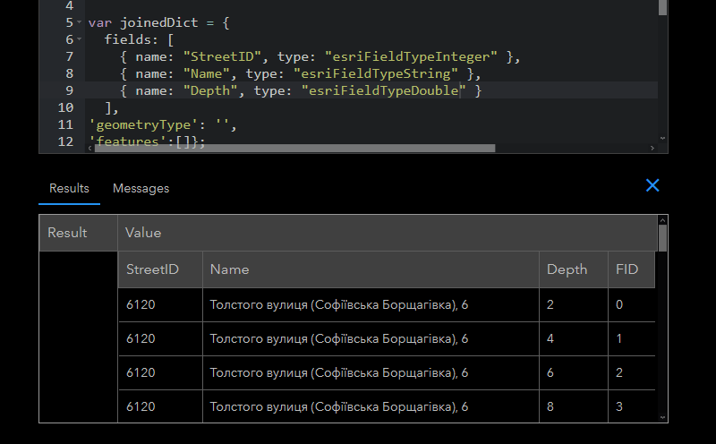The image size is (716, 444).
Task: Switch to the Messages tab
Action: 141,188
